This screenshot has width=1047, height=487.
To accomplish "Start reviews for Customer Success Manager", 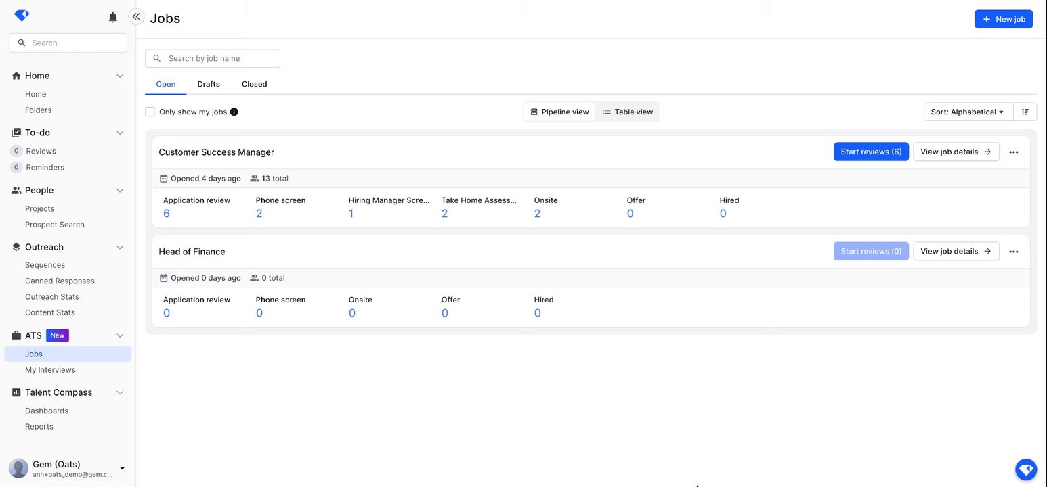I will [871, 152].
